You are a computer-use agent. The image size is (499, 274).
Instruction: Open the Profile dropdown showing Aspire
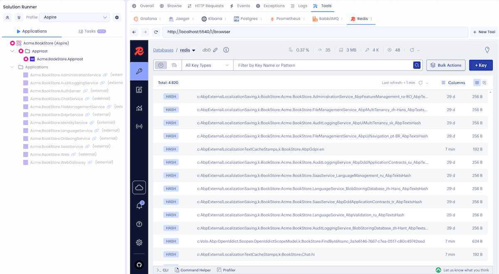74,17
